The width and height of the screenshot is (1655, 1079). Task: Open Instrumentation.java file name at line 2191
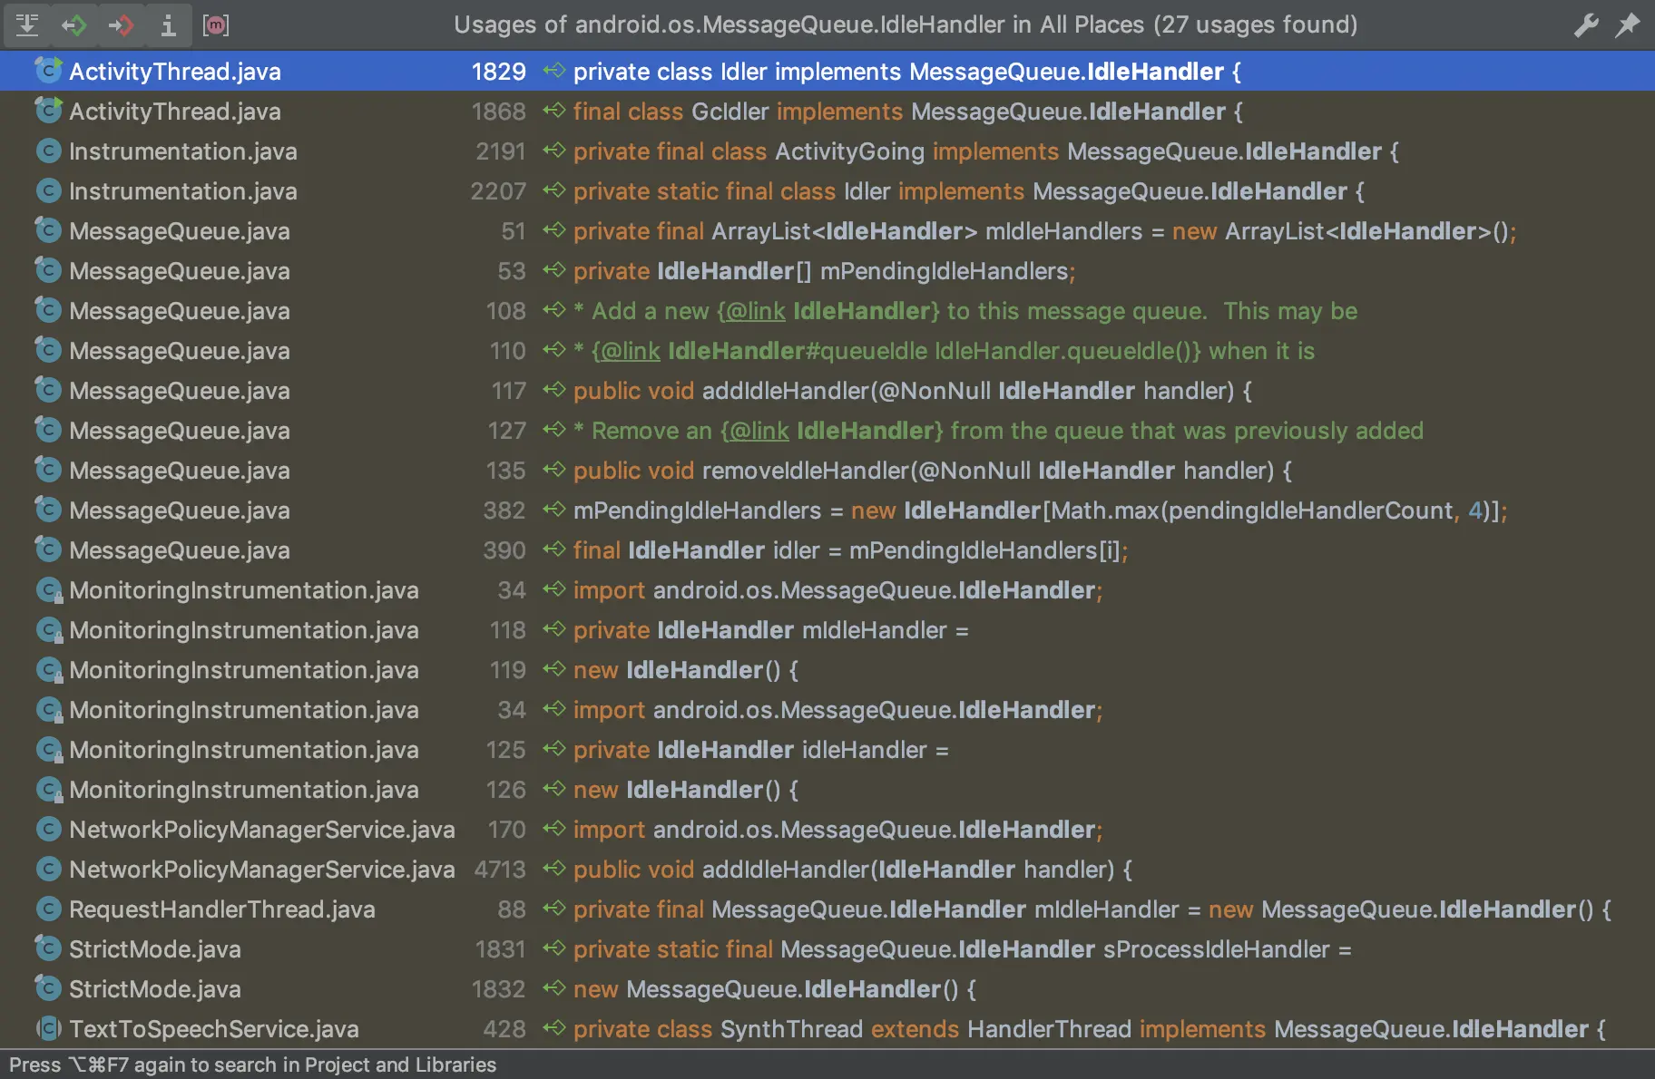point(183,151)
